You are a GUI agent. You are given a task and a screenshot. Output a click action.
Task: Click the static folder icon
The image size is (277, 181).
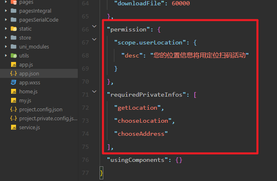click(x=14, y=29)
